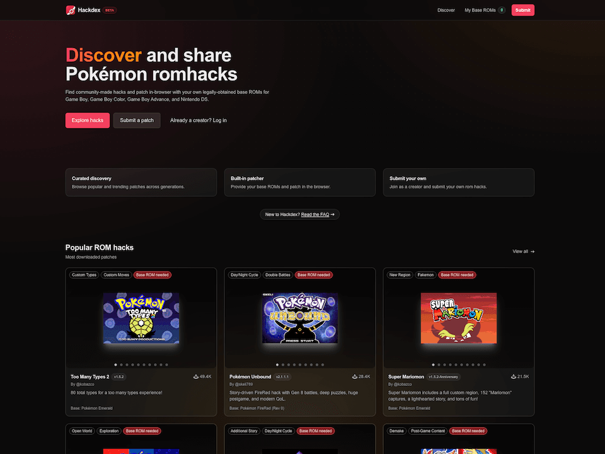This screenshot has width=605, height=454.
Task: Click the Exploration tag
Action: [109, 431]
